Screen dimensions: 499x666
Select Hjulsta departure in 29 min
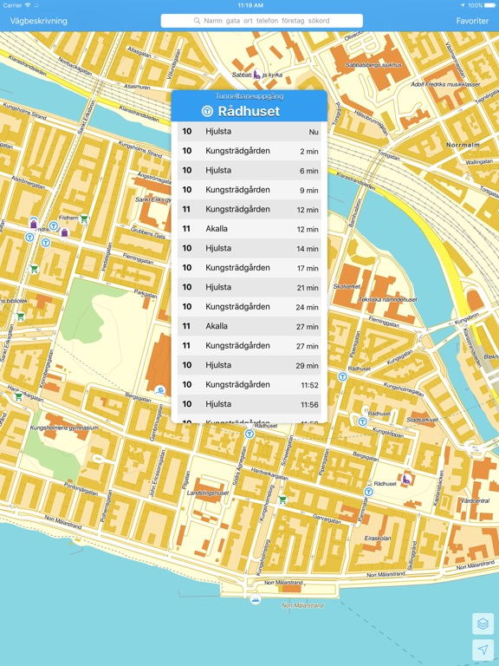tap(249, 365)
